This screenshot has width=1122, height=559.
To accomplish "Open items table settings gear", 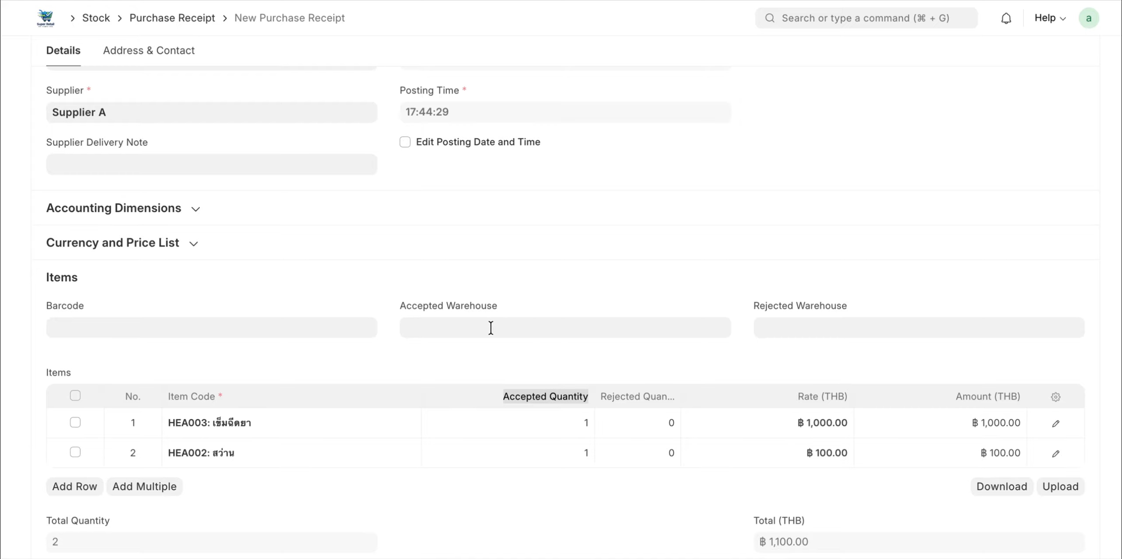I will [1055, 396].
